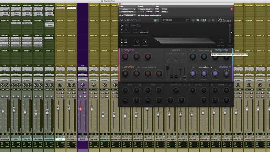Click the MIDI 1 track's red volume fader
Image resolution: width=270 pixels, height=152 pixels.
tap(81, 108)
